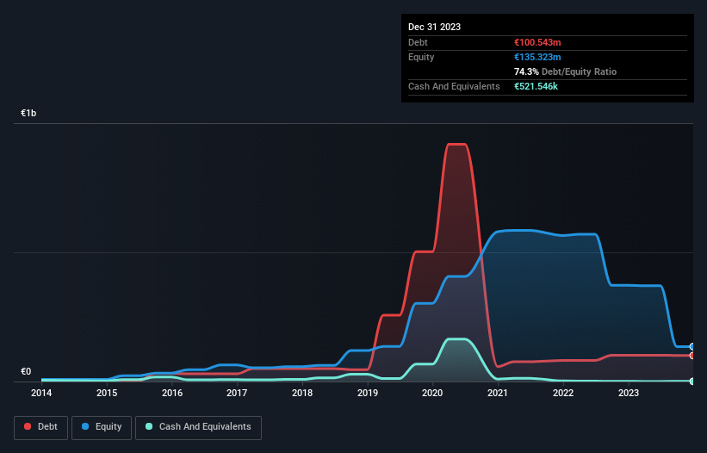Click the 2023 x-axis label
Image resolution: width=707 pixels, height=453 pixels.
point(629,393)
